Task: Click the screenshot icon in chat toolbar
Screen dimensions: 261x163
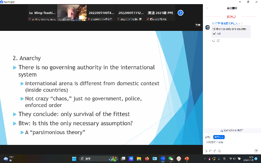Action: (x=211, y=151)
